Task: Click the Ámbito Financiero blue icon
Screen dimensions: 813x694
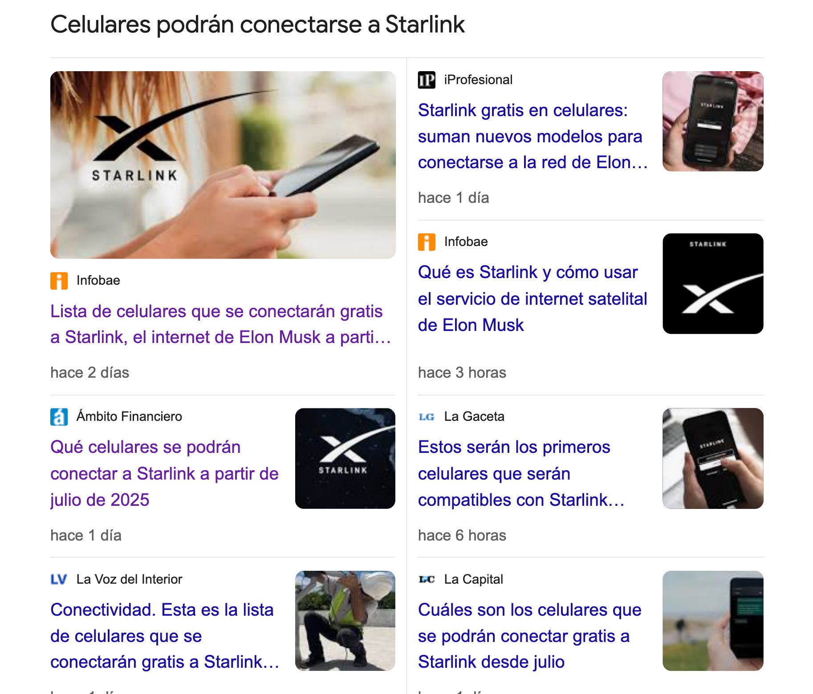Action: pos(59,417)
